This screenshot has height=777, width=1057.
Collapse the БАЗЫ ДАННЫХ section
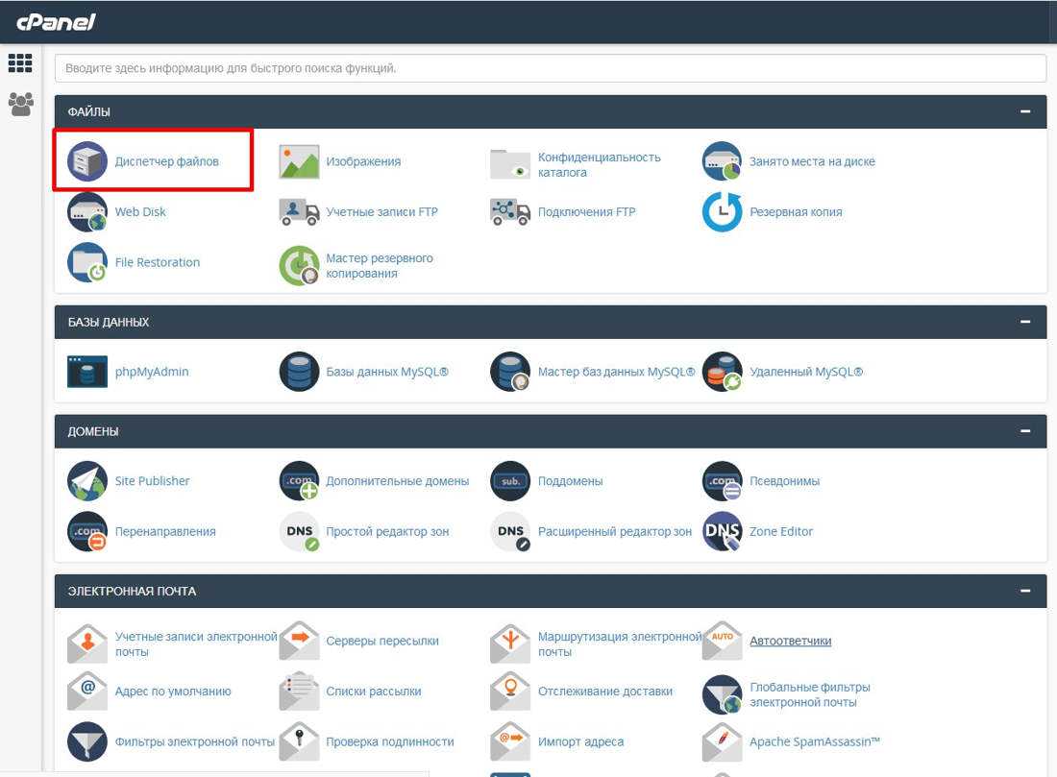tap(1025, 322)
